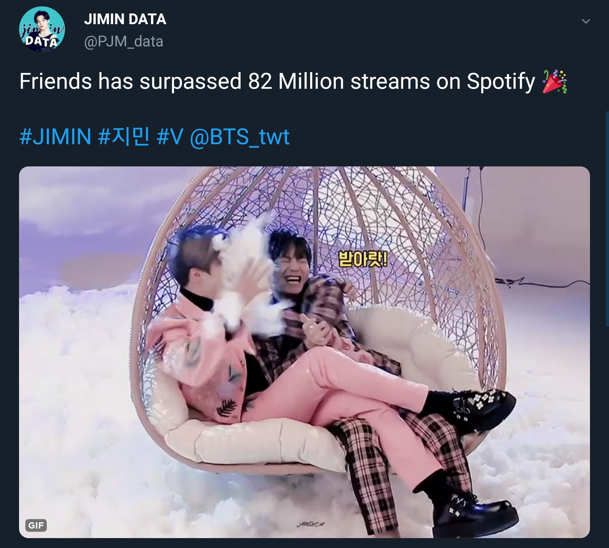Open the #JIMIN hashtag
Image resolution: width=609 pixels, height=548 pixels.
click(x=56, y=137)
